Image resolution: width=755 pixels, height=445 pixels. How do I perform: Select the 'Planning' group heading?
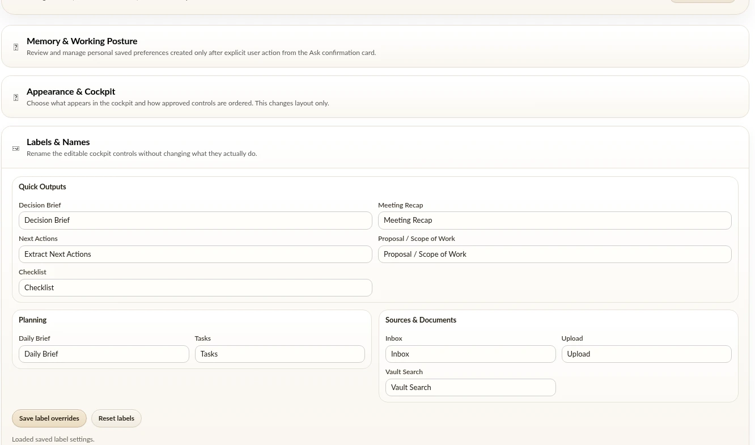tap(33, 320)
